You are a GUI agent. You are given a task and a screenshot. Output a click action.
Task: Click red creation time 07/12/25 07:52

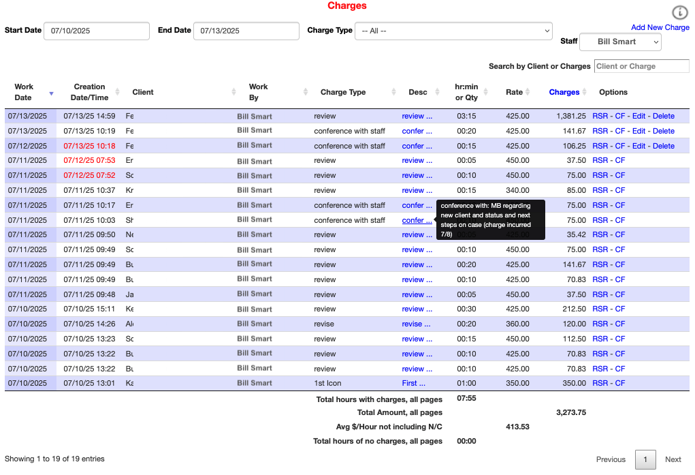[89, 175]
